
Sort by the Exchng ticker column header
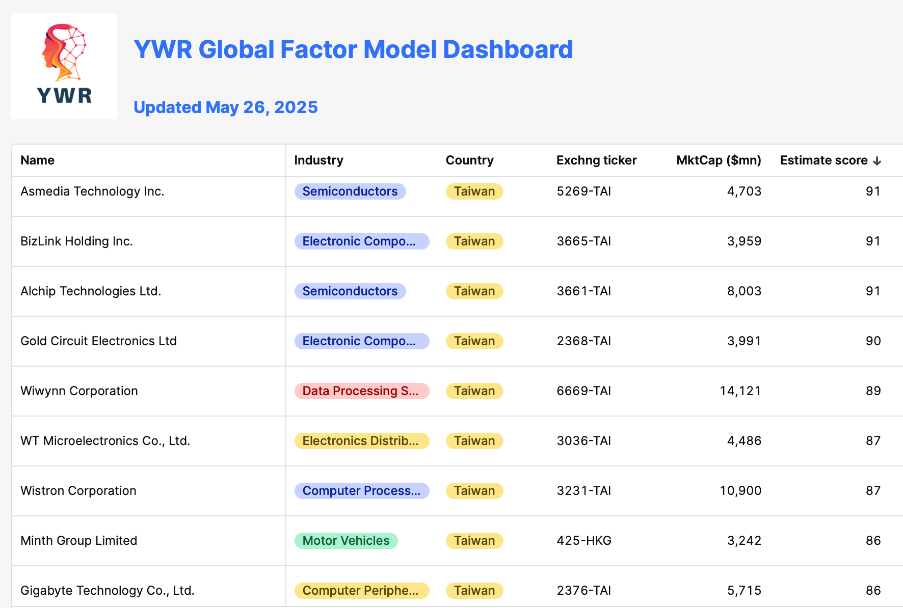tap(596, 160)
